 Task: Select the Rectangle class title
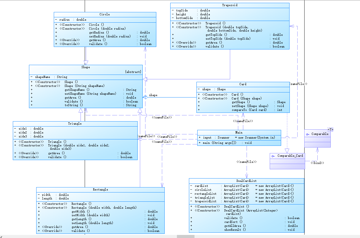click(101, 189)
